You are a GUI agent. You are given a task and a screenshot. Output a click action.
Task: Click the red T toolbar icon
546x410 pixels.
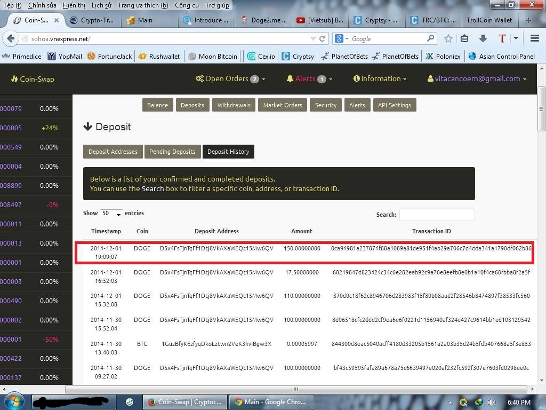click(x=502, y=38)
